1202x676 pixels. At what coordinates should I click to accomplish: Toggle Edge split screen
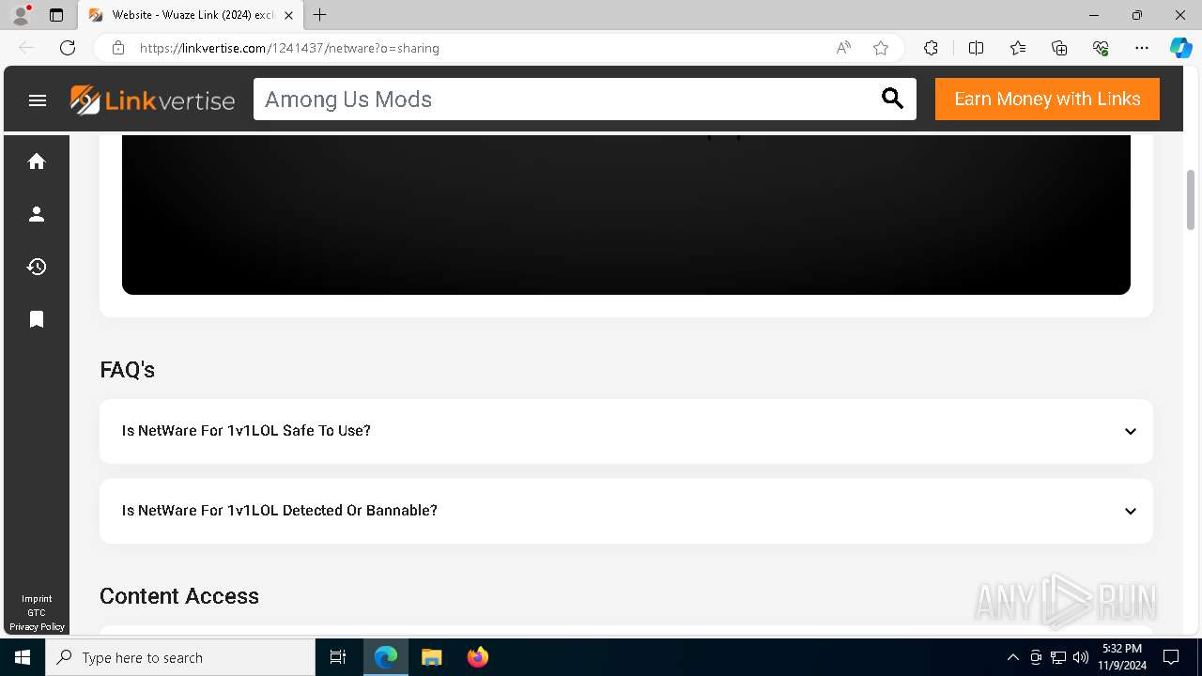pos(976,48)
